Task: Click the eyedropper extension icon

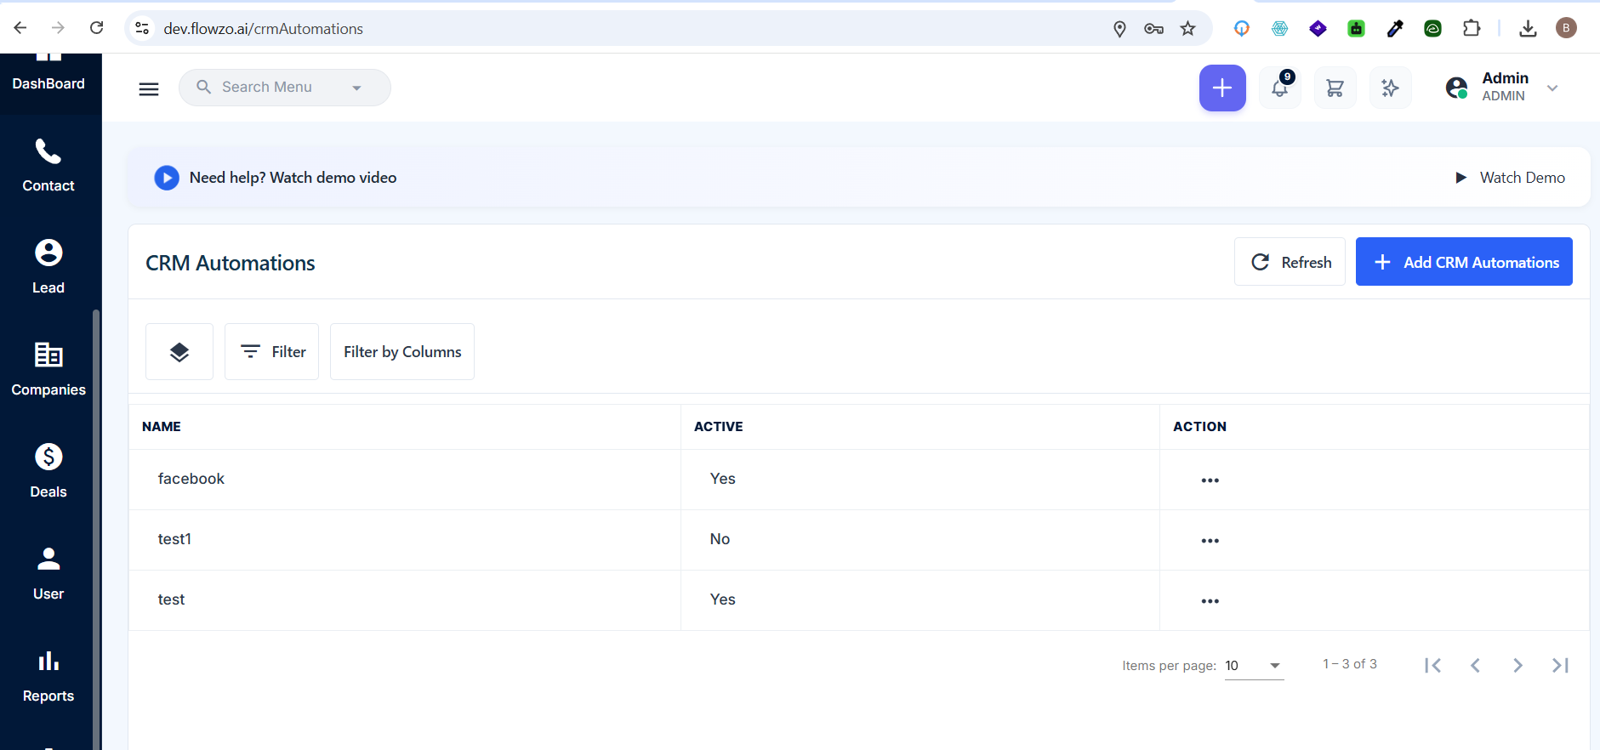Action: click(1395, 29)
